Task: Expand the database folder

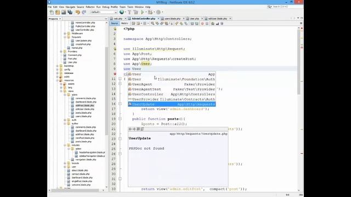Action: 58,73
